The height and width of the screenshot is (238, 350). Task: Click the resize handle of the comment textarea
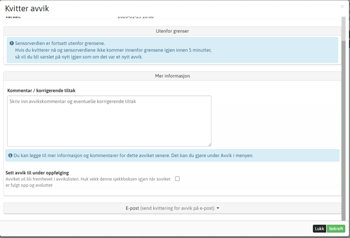pos(209,144)
